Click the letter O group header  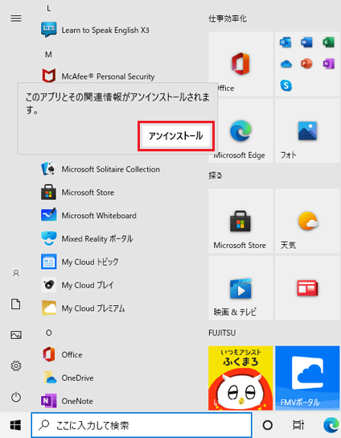pyautogui.click(x=49, y=333)
